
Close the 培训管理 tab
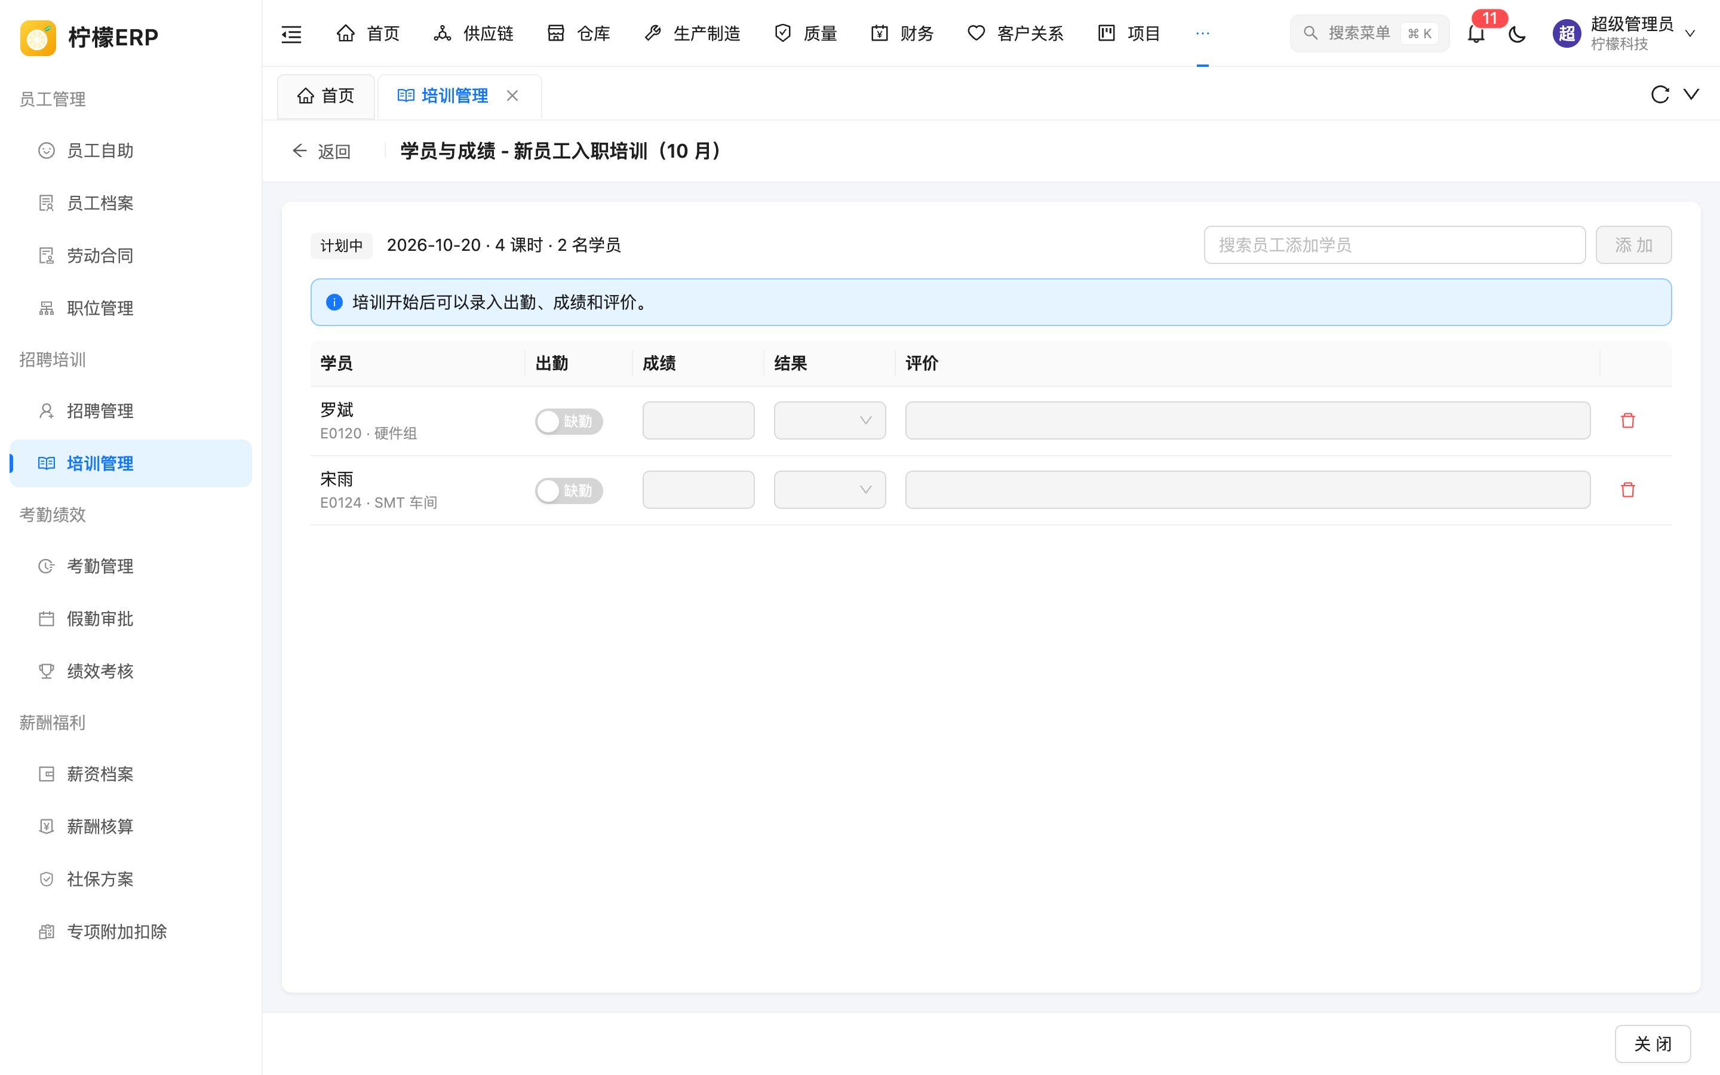click(512, 96)
